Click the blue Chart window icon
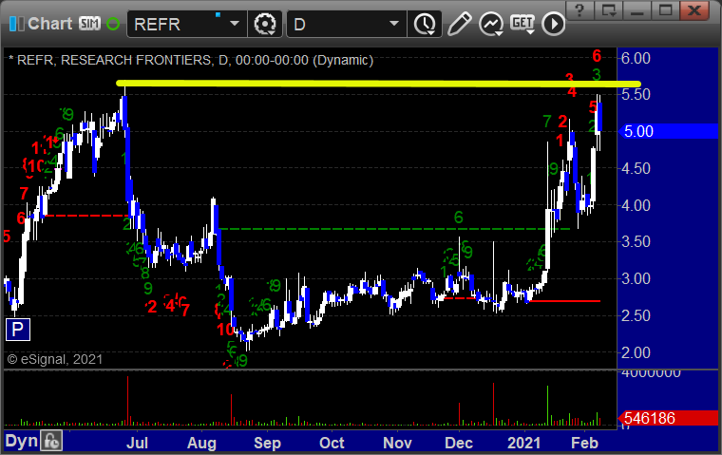 pos(16,24)
